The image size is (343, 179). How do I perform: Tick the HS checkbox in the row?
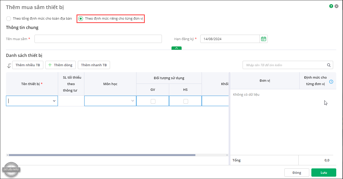pyautogui.click(x=186, y=101)
